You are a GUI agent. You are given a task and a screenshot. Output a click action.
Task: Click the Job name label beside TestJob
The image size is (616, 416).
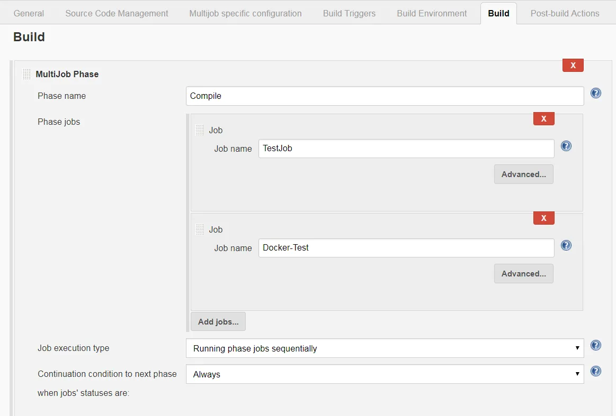[x=233, y=149]
